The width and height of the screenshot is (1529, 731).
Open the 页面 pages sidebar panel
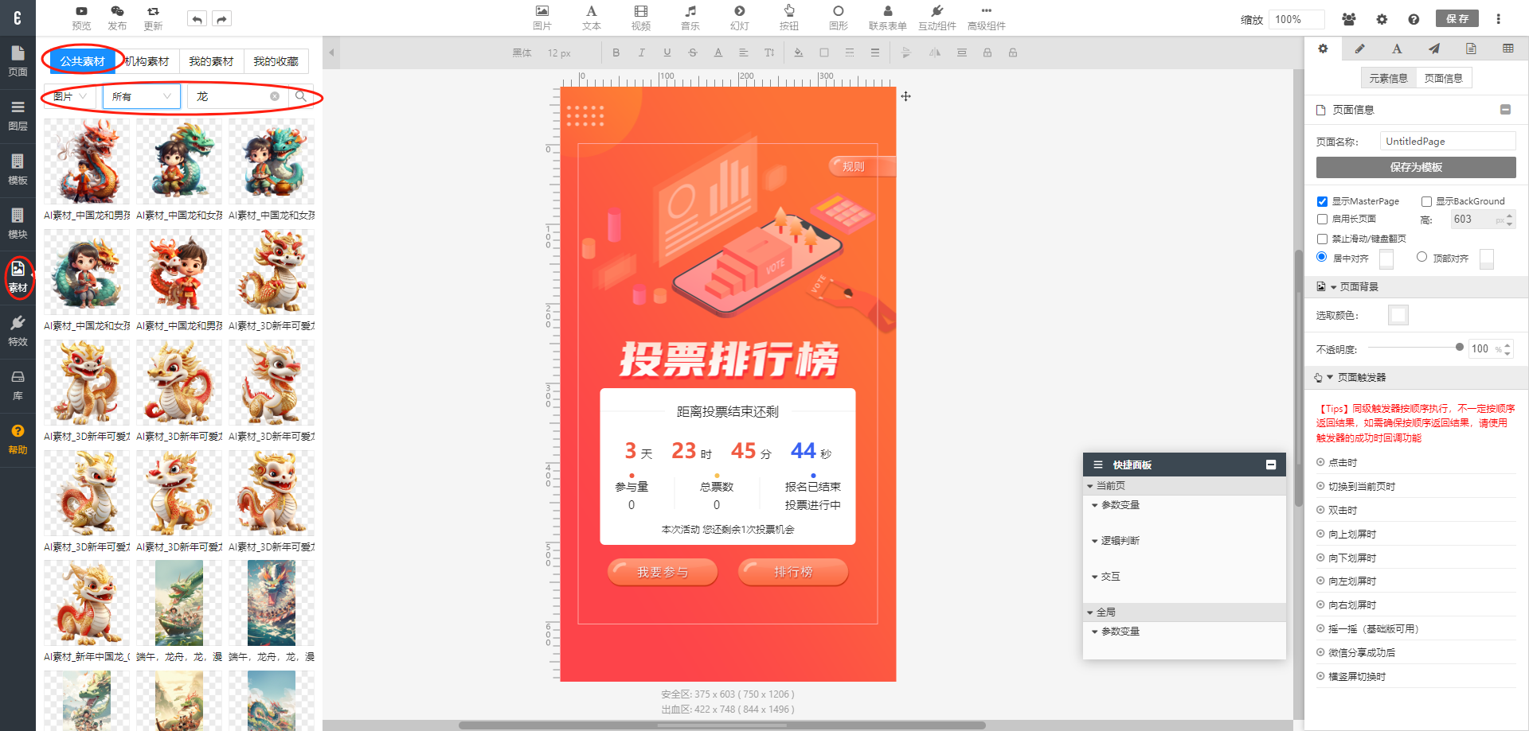point(18,62)
